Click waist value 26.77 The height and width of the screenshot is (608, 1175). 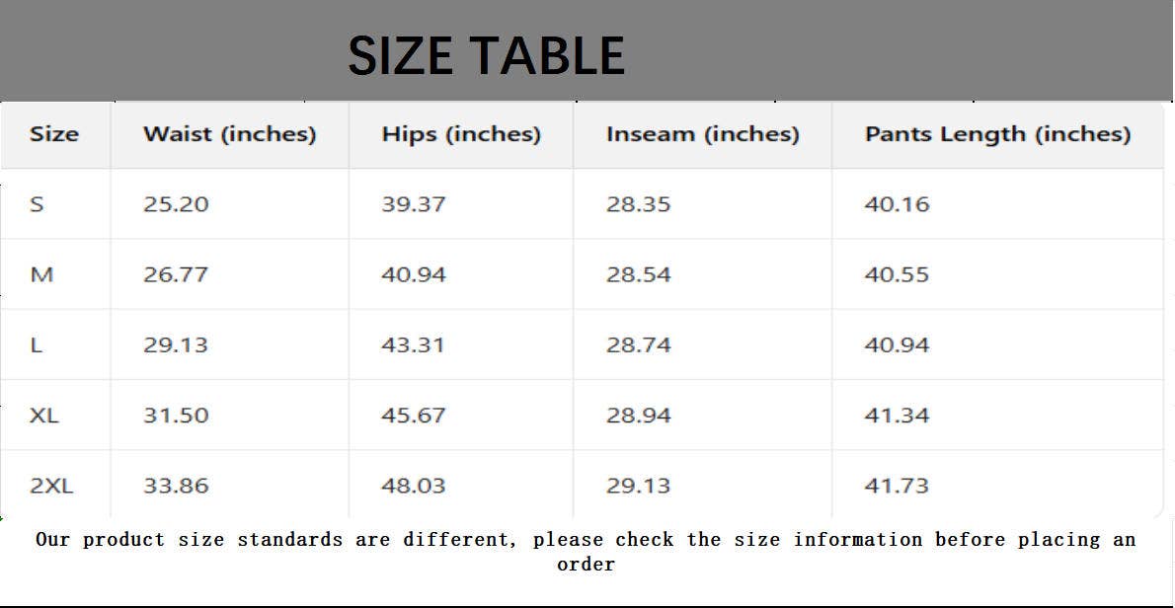pos(176,274)
